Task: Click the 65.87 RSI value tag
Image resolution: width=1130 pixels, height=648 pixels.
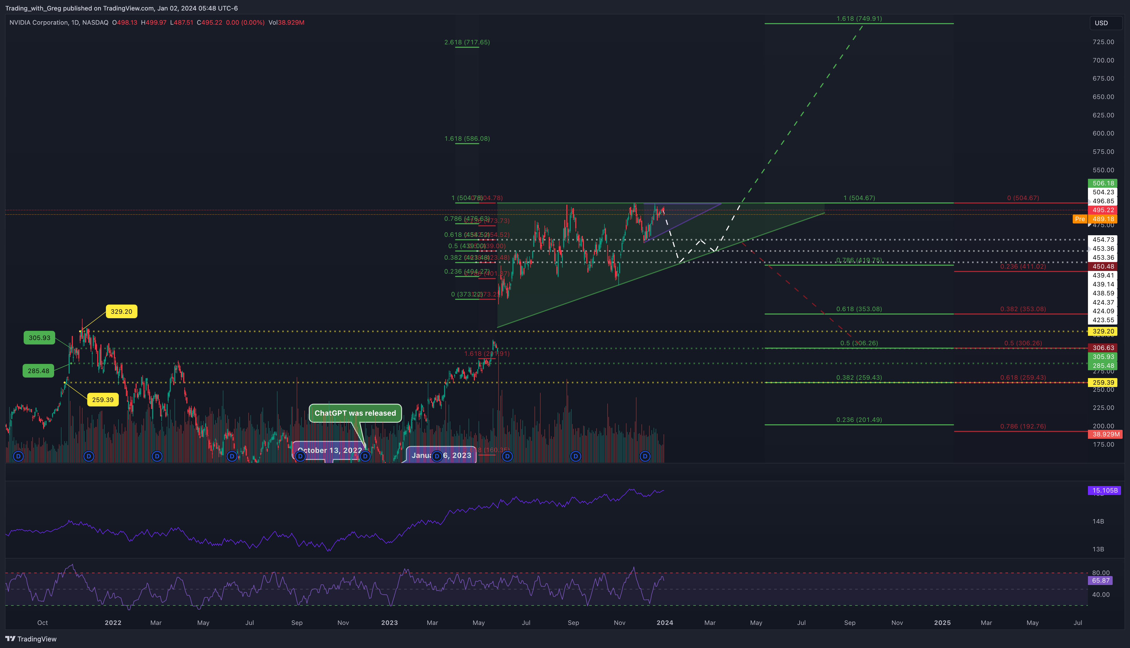Action: point(1100,580)
